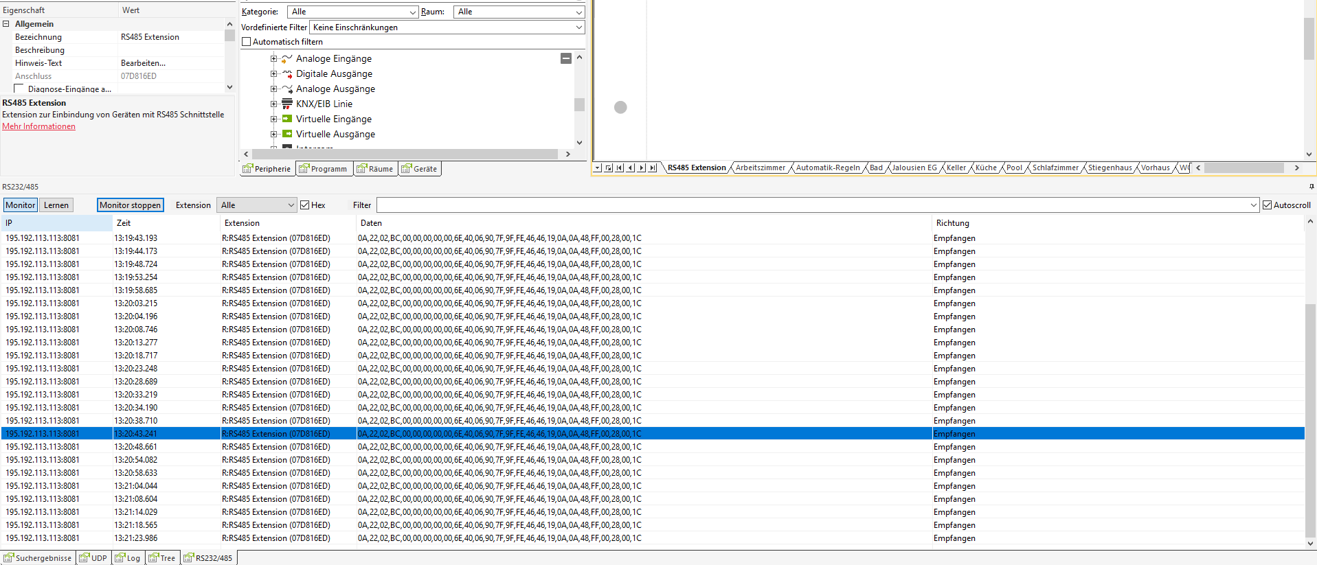1317x565 pixels.
Task: Click the periphery tree's vertical scrollbar thumb
Action: [x=579, y=104]
